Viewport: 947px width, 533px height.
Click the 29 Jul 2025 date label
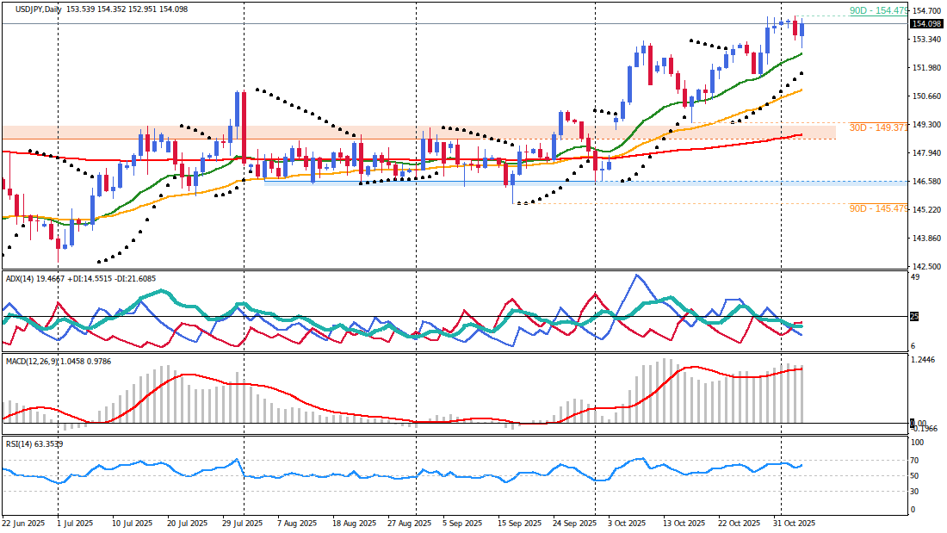tap(243, 524)
